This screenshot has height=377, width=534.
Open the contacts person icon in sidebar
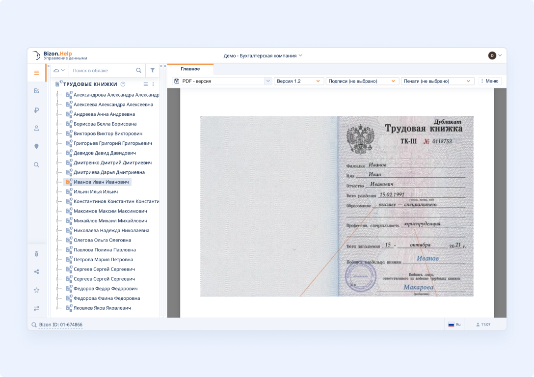point(36,128)
